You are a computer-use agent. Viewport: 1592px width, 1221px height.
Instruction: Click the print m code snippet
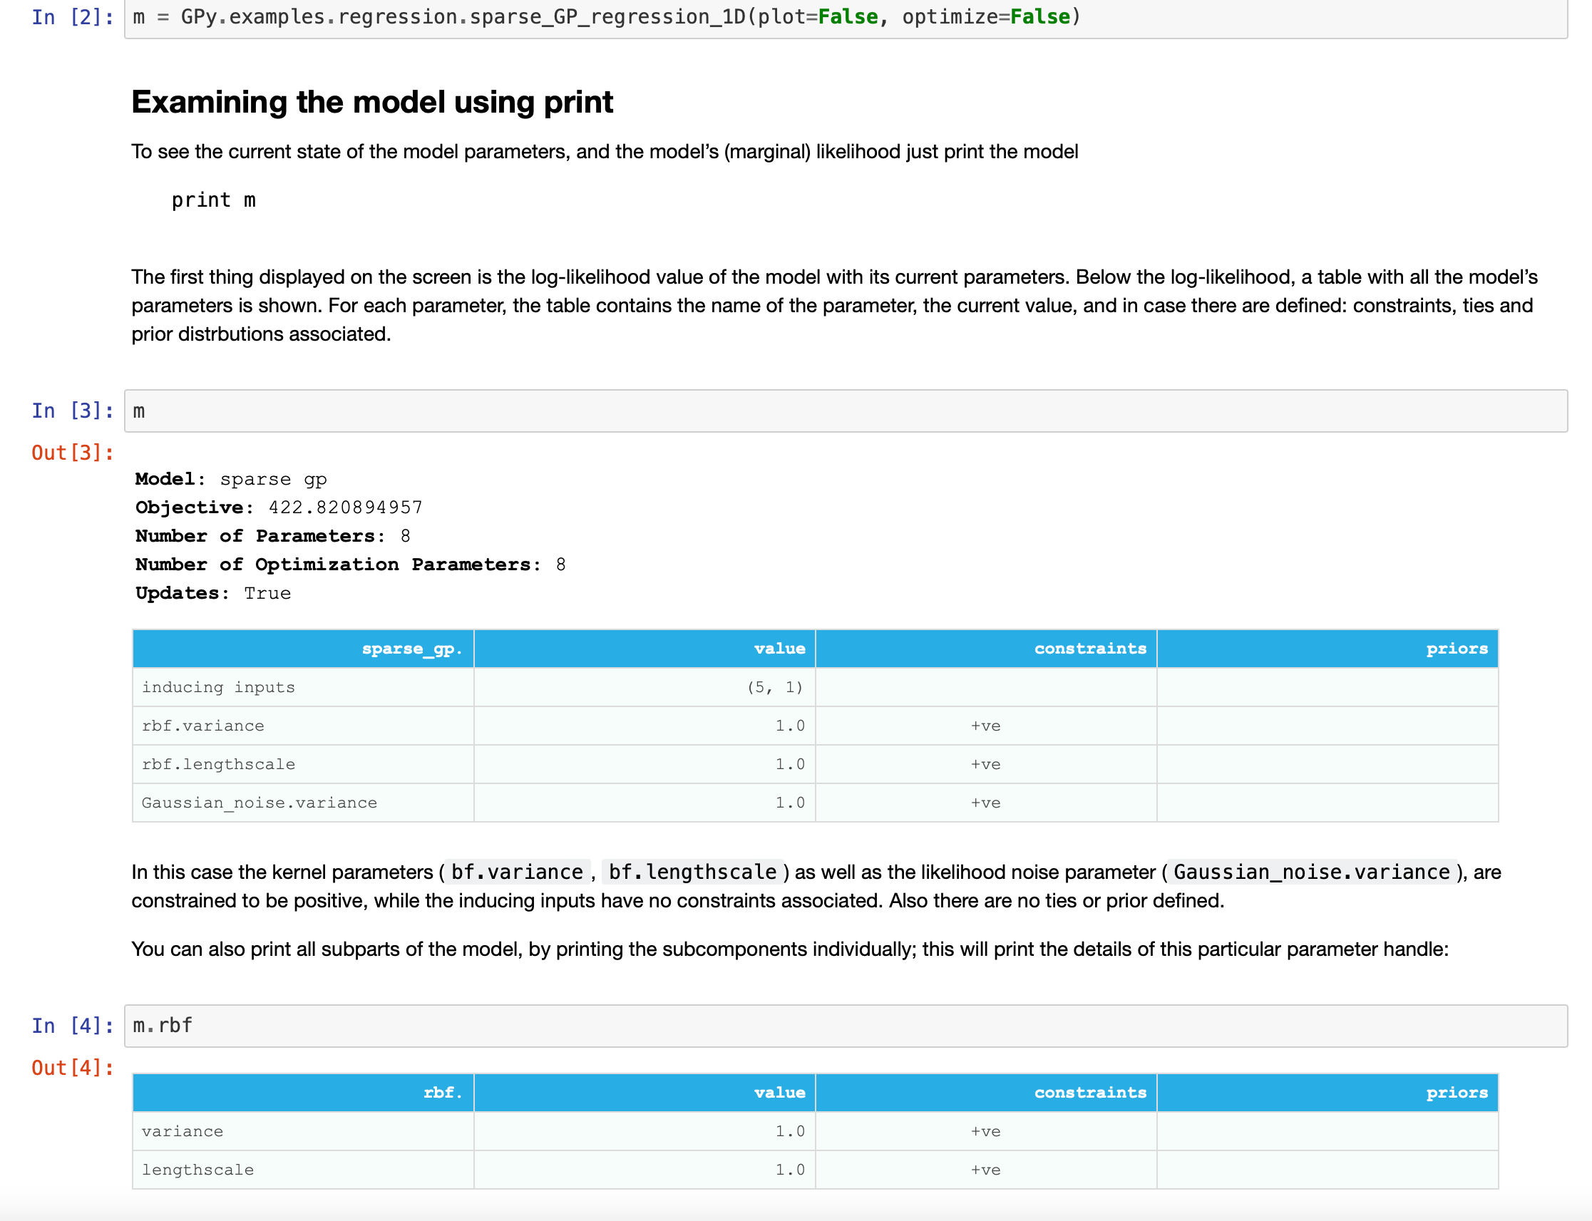pyautogui.click(x=213, y=200)
